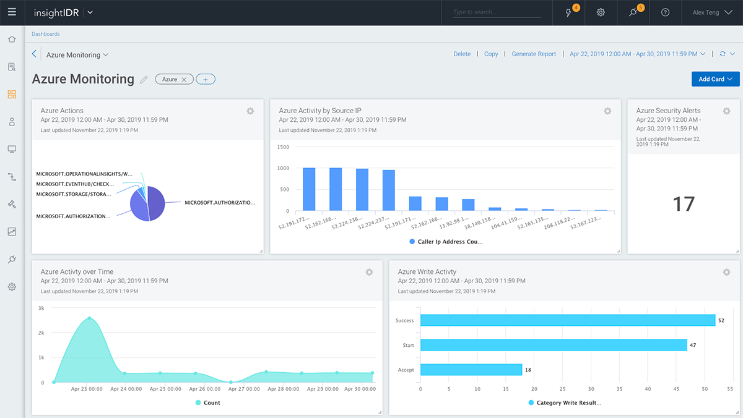This screenshot has height=418, width=743.
Task: Add a new tag with plus button
Action: [206, 79]
